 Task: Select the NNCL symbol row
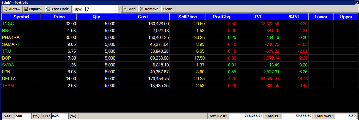[180, 31]
